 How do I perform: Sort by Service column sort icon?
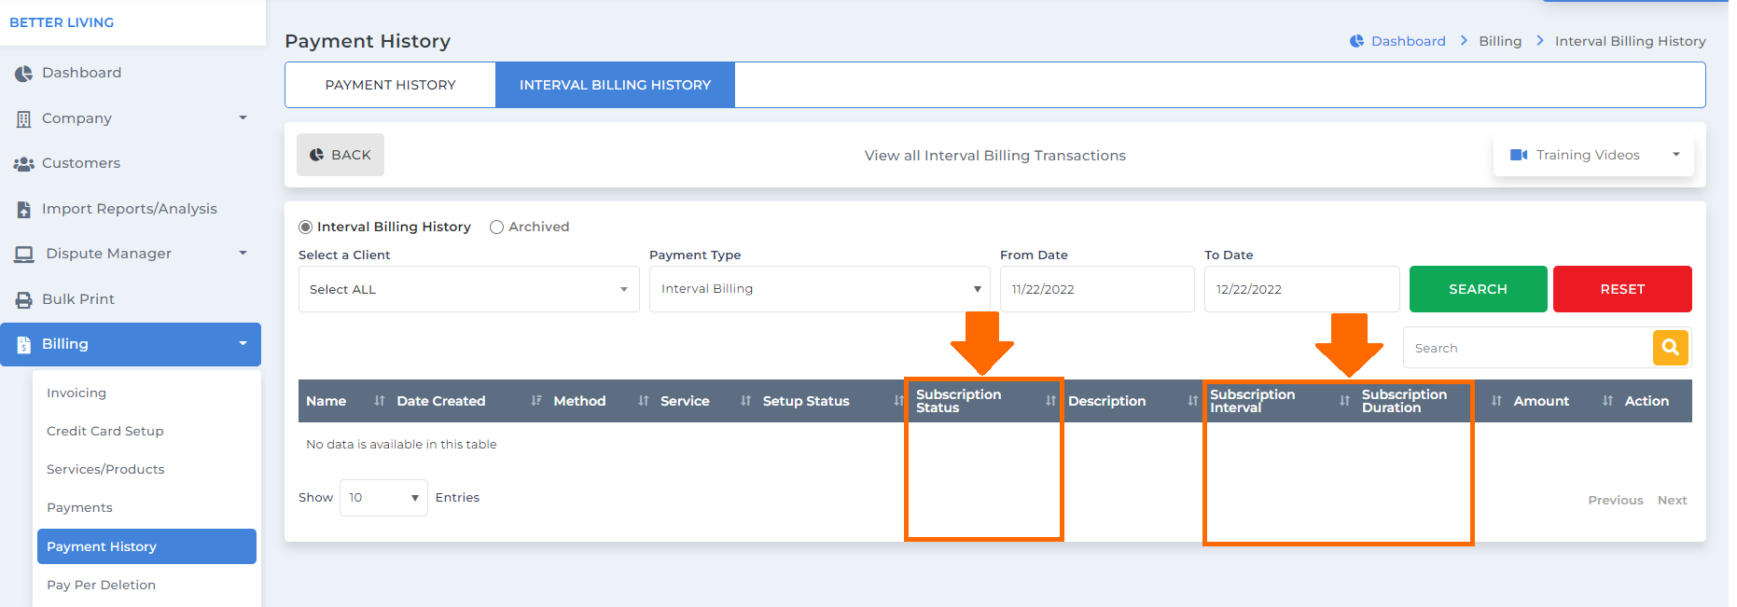745,401
